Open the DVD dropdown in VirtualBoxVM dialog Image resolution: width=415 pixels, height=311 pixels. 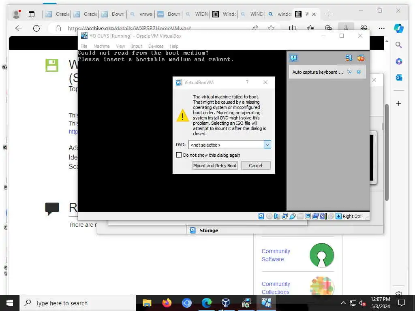click(x=267, y=145)
